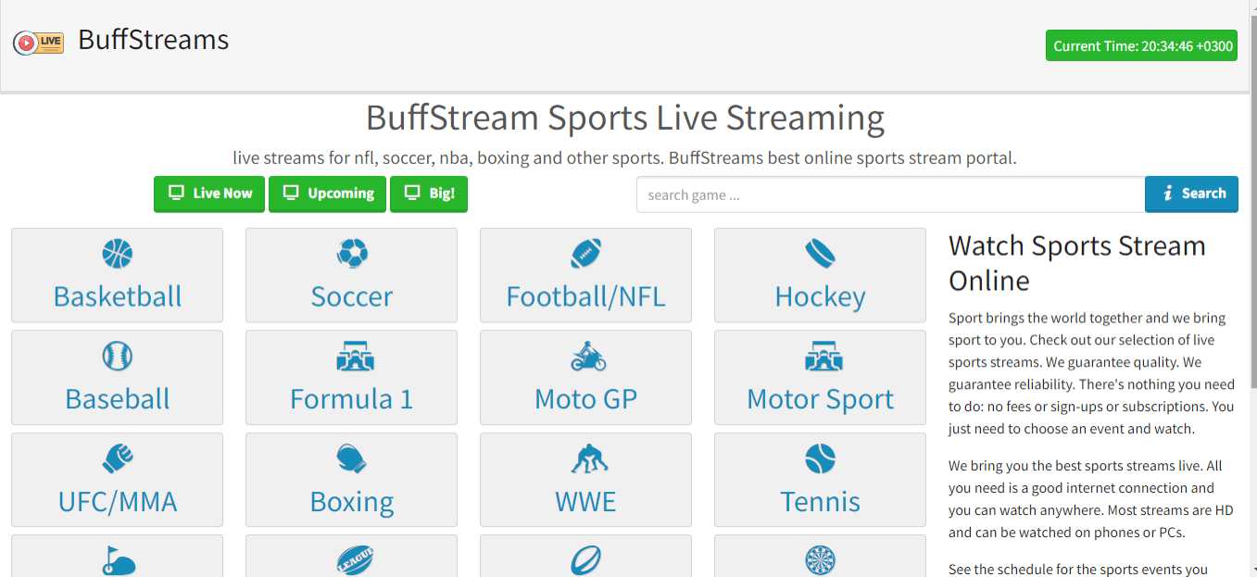Open the Football/NFL category link
The width and height of the screenshot is (1257, 577).
(586, 296)
